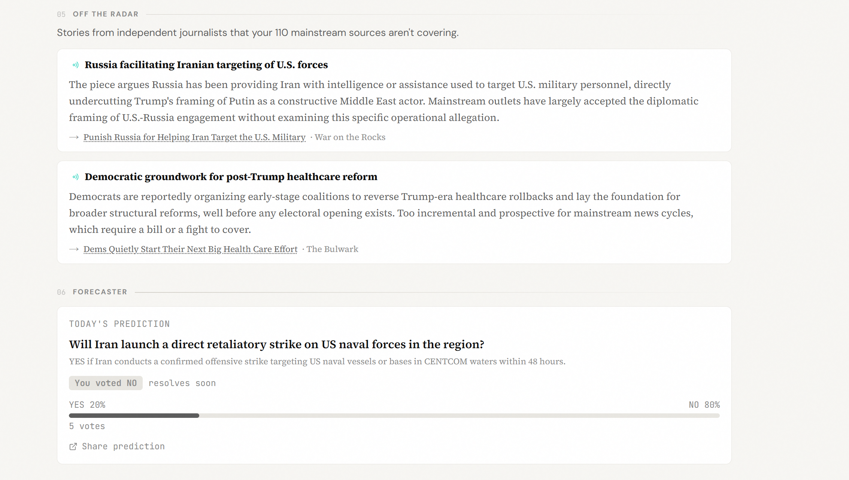The height and width of the screenshot is (480, 849).
Task: Click the Share prediction text
Action: click(123, 446)
